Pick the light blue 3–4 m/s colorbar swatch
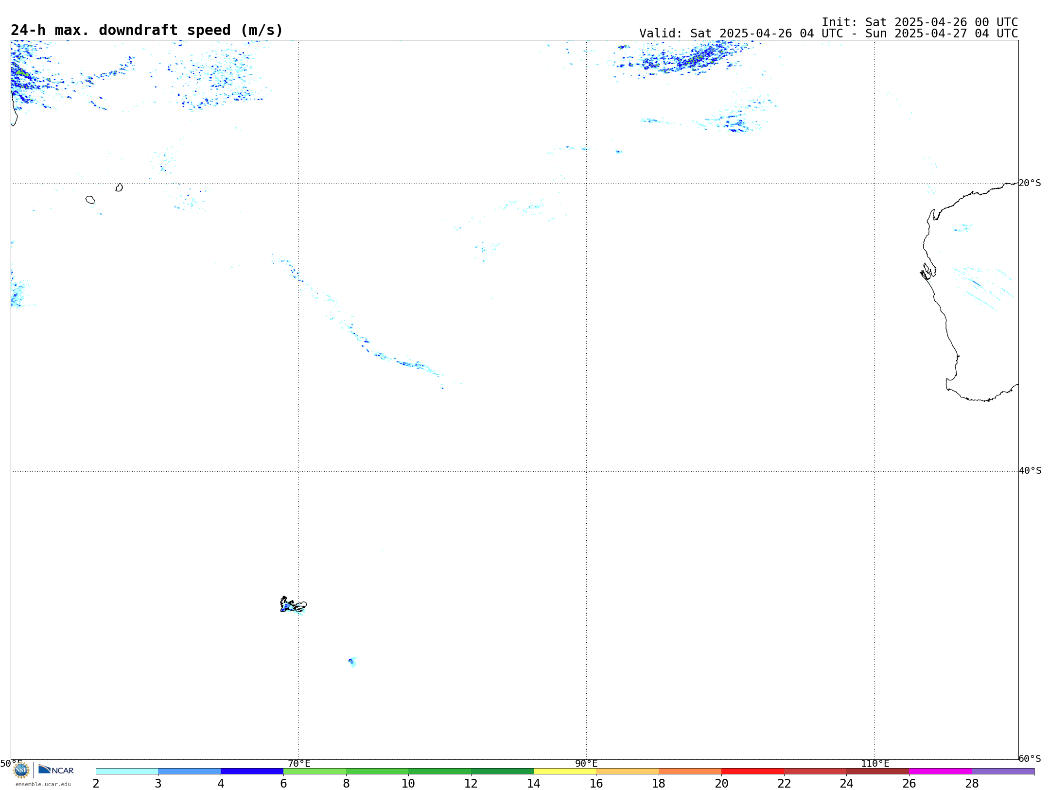1050x790 pixels. [190, 772]
